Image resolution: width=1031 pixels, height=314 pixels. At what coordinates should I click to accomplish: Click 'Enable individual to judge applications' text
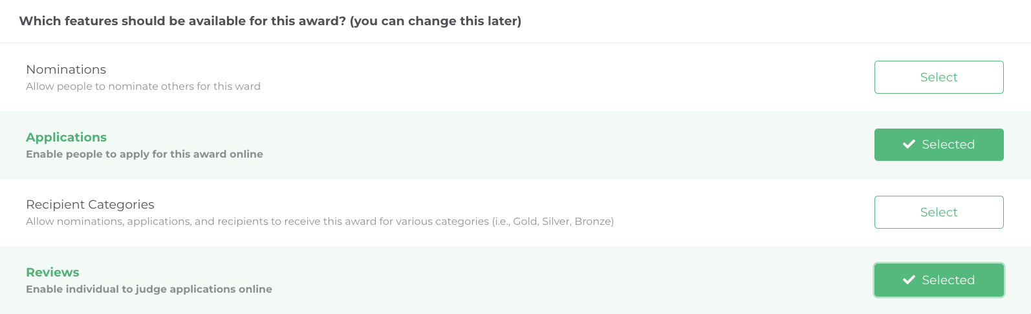[149, 289]
